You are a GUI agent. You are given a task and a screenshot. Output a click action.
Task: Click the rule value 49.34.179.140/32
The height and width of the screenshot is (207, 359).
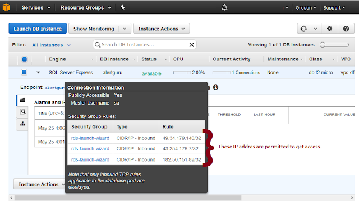[182, 138]
